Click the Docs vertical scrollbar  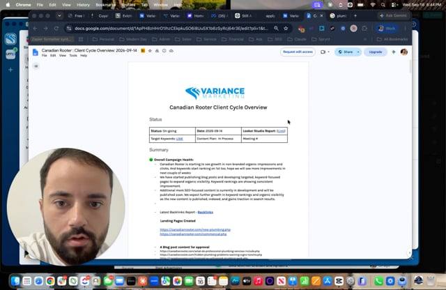pyautogui.click(x=410, y=67)
